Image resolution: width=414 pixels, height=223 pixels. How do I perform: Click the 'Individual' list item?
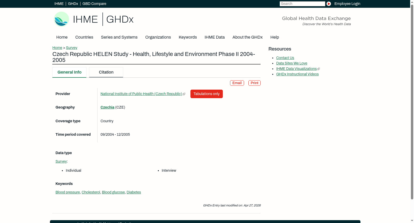(73, 170)
